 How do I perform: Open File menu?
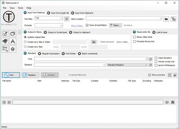point(5,8)
